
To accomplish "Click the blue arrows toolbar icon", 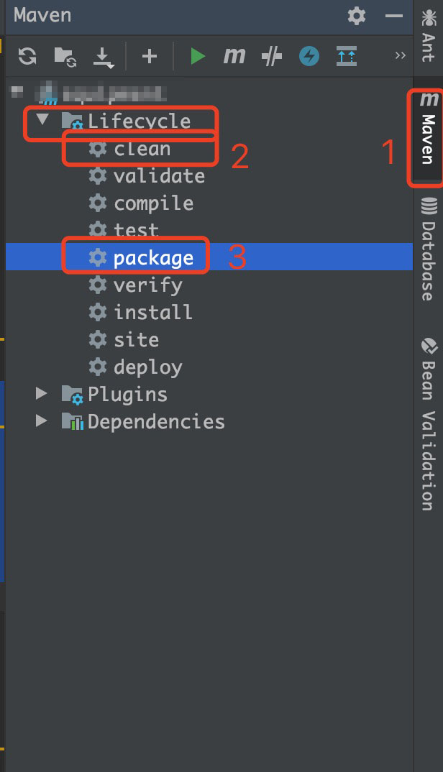I will (x=347, y=56).
